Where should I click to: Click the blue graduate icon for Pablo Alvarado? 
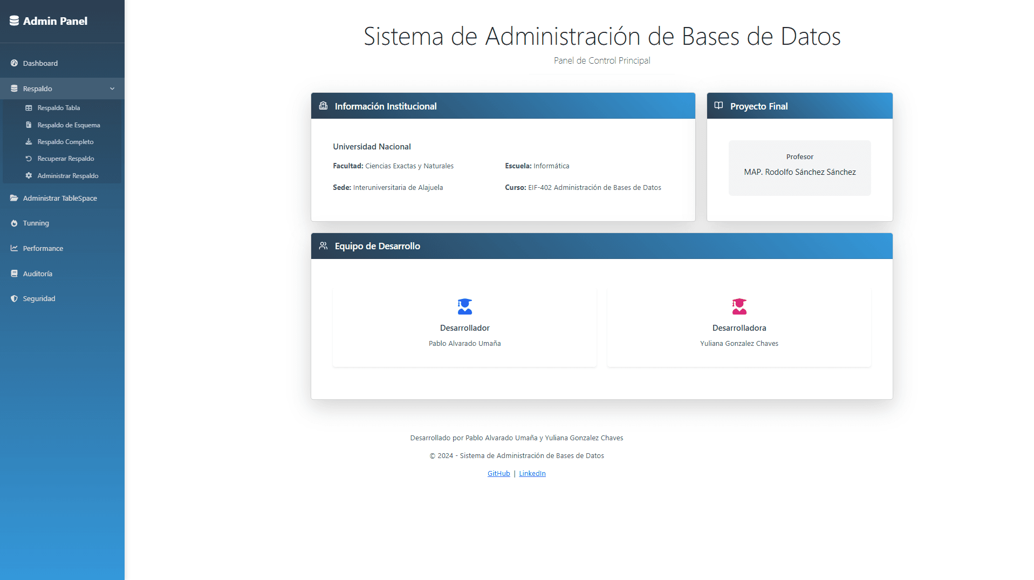[x=464, y=306]
